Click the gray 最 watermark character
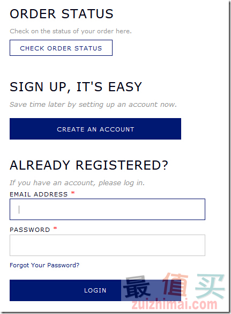Image resolution: width=231 pixels, height=314 pixels. (136, 287)
